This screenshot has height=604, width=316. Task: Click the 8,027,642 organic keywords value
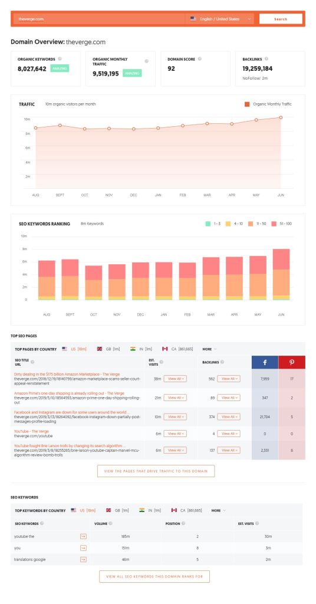32,69
